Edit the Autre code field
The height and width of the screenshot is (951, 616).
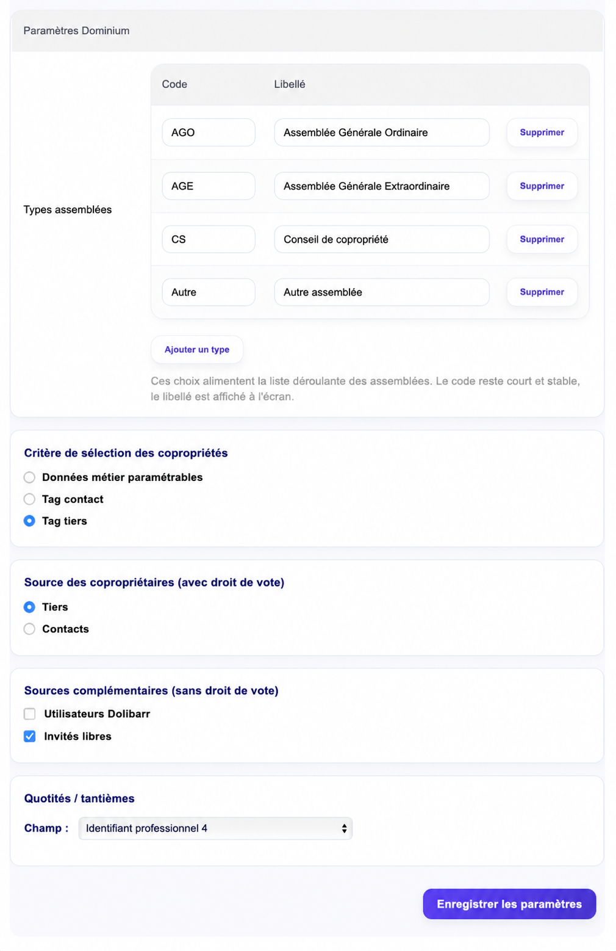click(209, 292)
